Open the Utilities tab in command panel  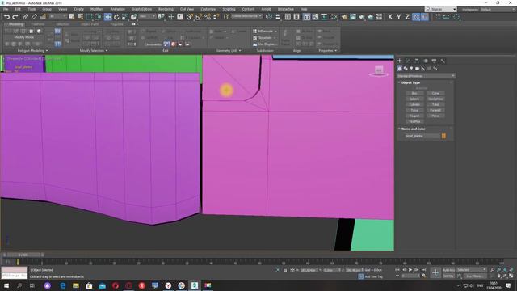pyautogui.click(x=443, y=61)
